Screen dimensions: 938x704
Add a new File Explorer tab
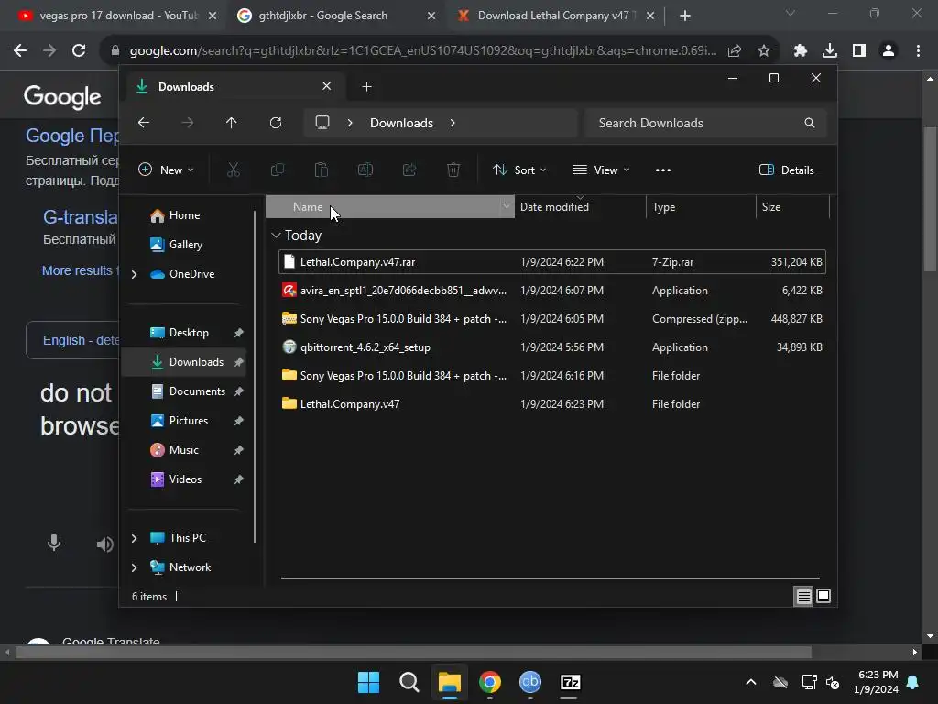point(366,87)
